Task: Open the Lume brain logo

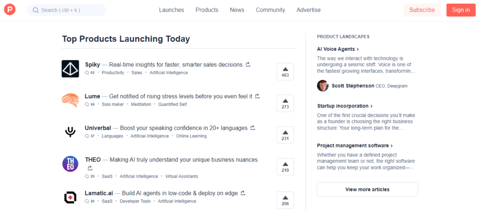Action: 70,100
